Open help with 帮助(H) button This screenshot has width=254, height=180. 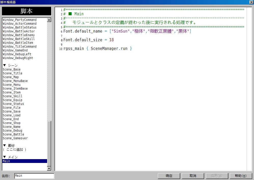[x=241, y=176]
